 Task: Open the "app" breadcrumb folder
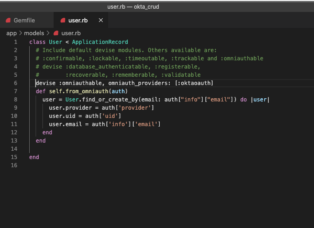click(11, 33)
